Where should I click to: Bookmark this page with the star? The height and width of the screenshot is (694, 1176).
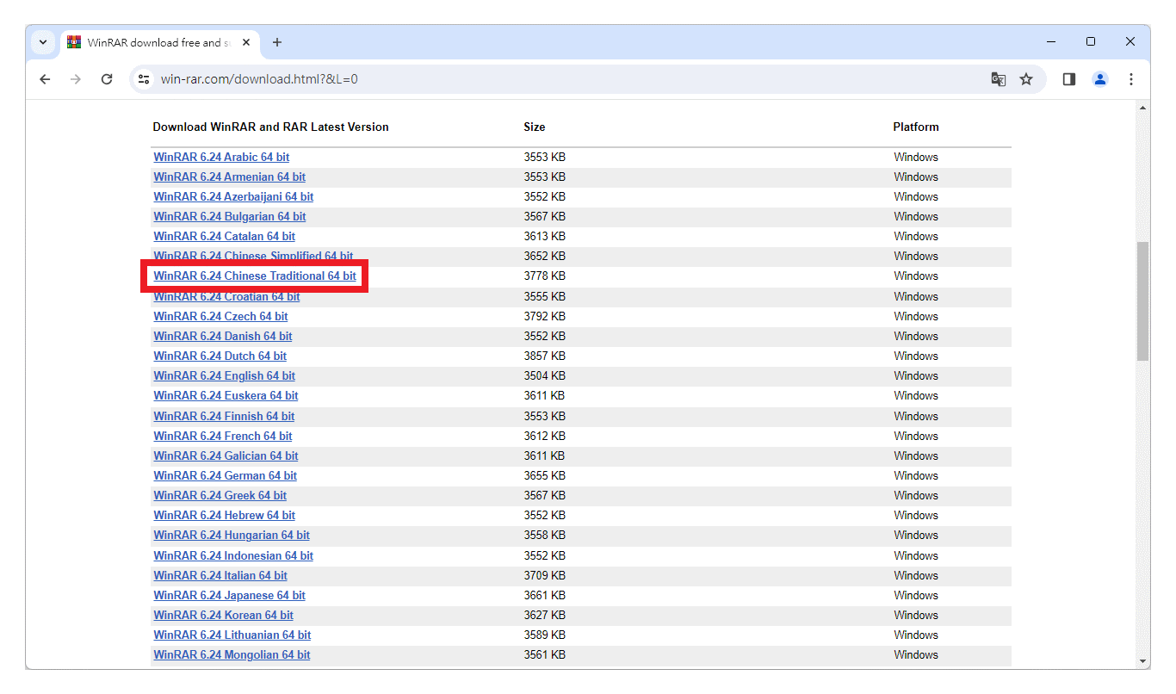pos(1026,79)
